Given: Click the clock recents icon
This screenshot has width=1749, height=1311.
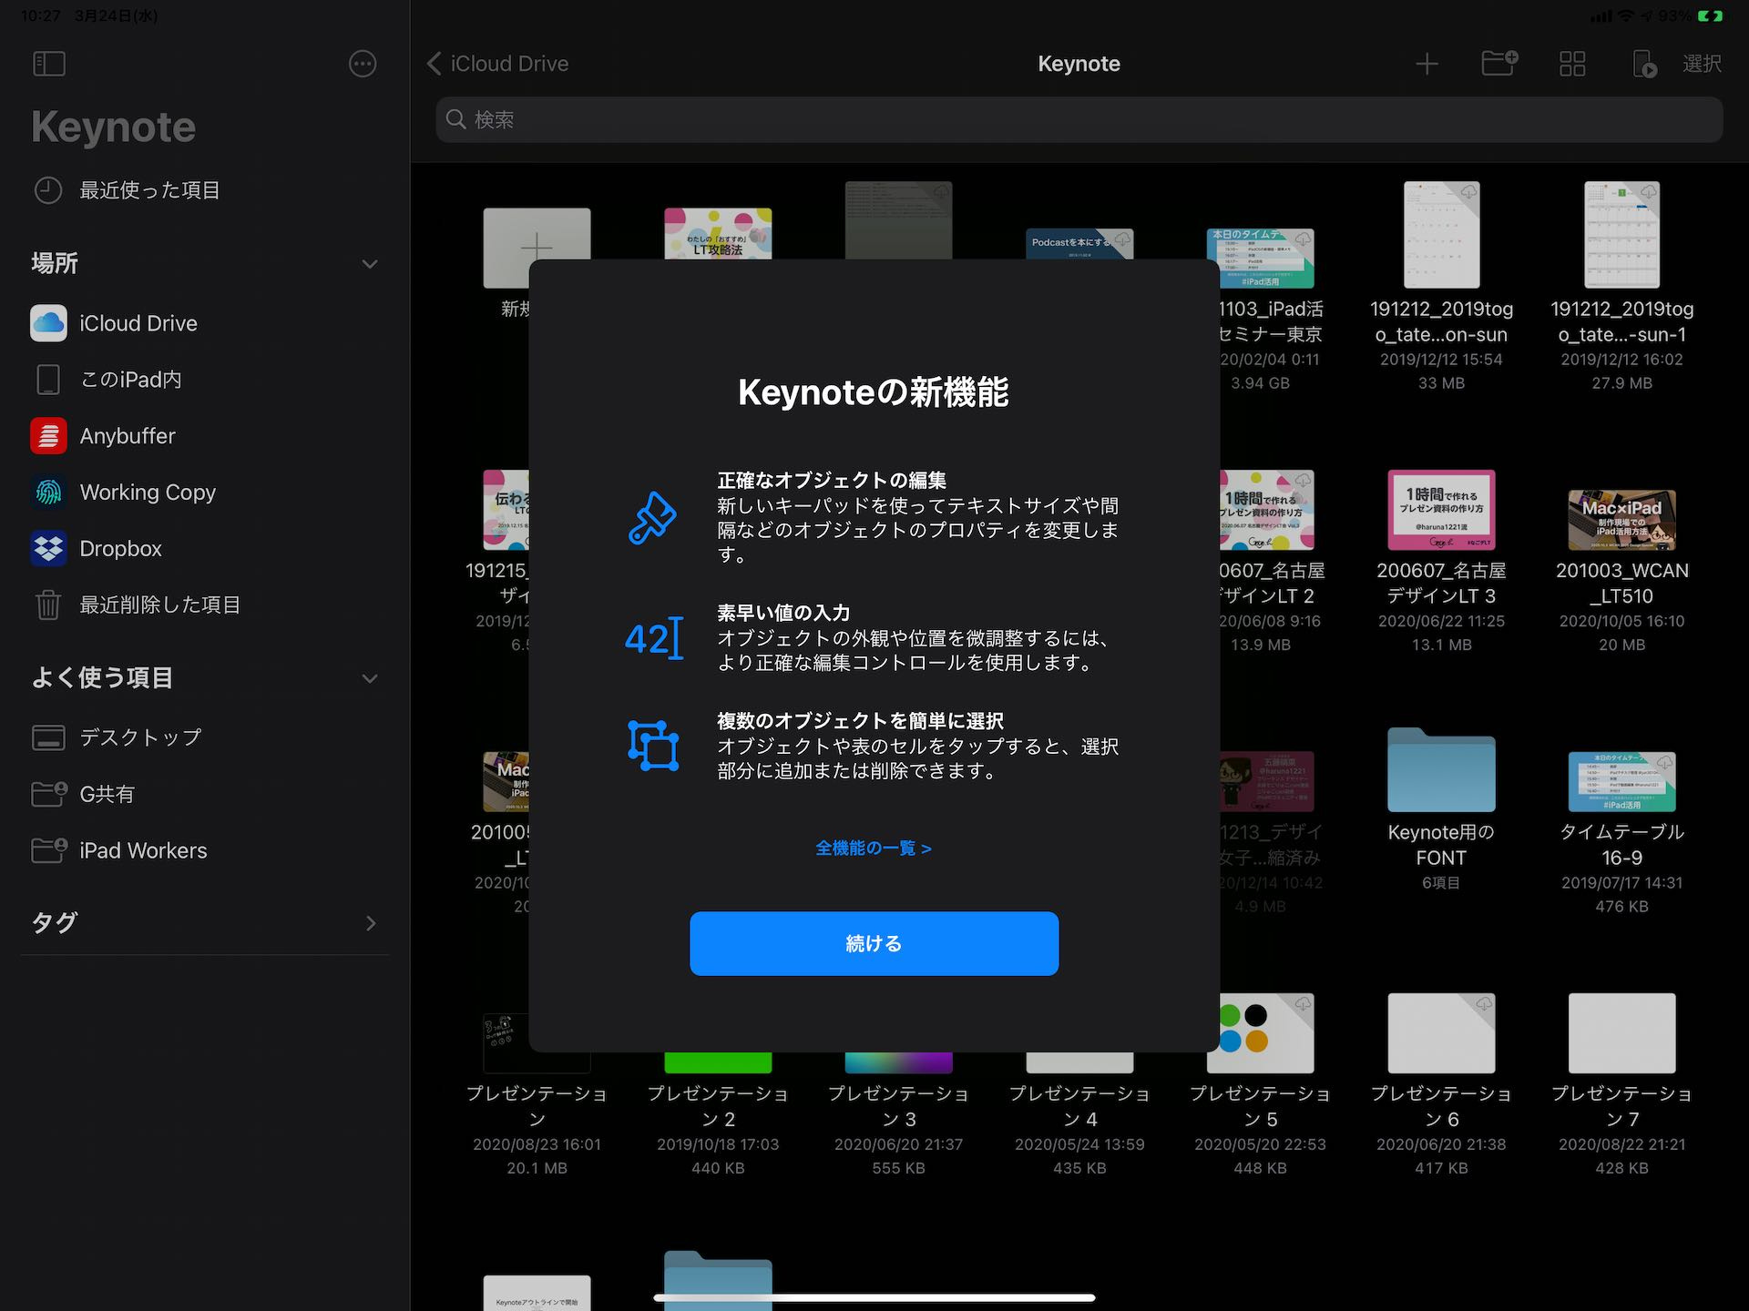Looking at the screenshot, I should [x=48, y=190].
